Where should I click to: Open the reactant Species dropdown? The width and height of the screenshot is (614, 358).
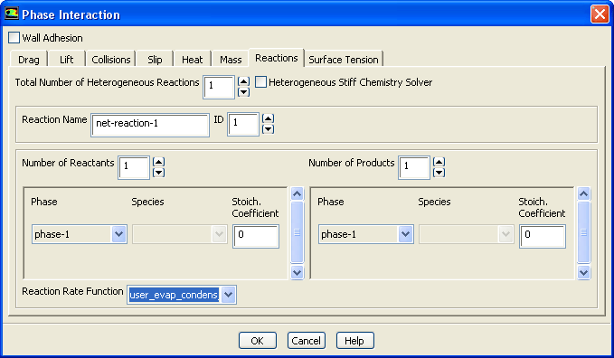pyautogui.click(x=180, y=234)
